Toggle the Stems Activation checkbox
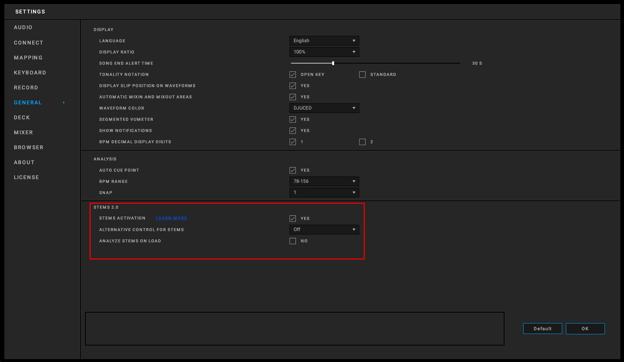Screen dimensions: 624x362 [x=293, y=218]
